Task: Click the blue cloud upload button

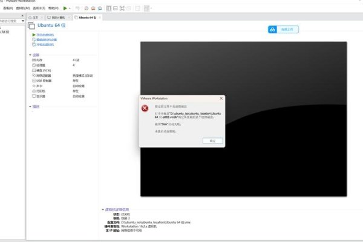Action: [x=283, y=30]
